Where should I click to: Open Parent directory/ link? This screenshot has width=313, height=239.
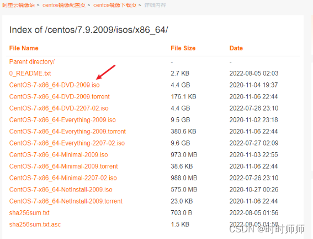pos(32,62)
